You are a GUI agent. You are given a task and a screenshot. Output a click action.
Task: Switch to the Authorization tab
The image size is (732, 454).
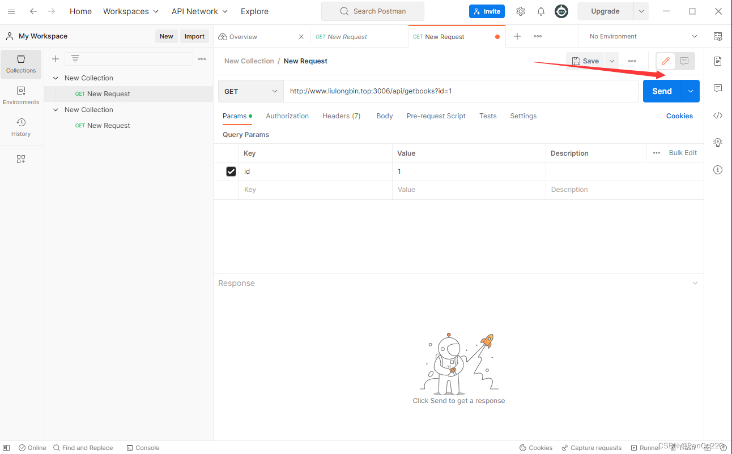(x=287, y=116)
